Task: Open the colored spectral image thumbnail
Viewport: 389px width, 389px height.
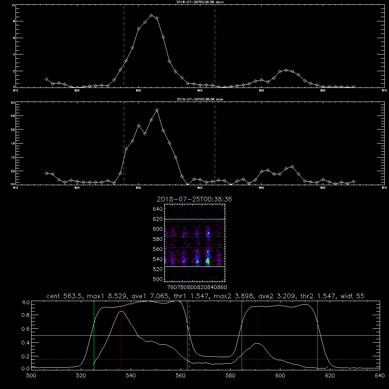Action: 195,243
